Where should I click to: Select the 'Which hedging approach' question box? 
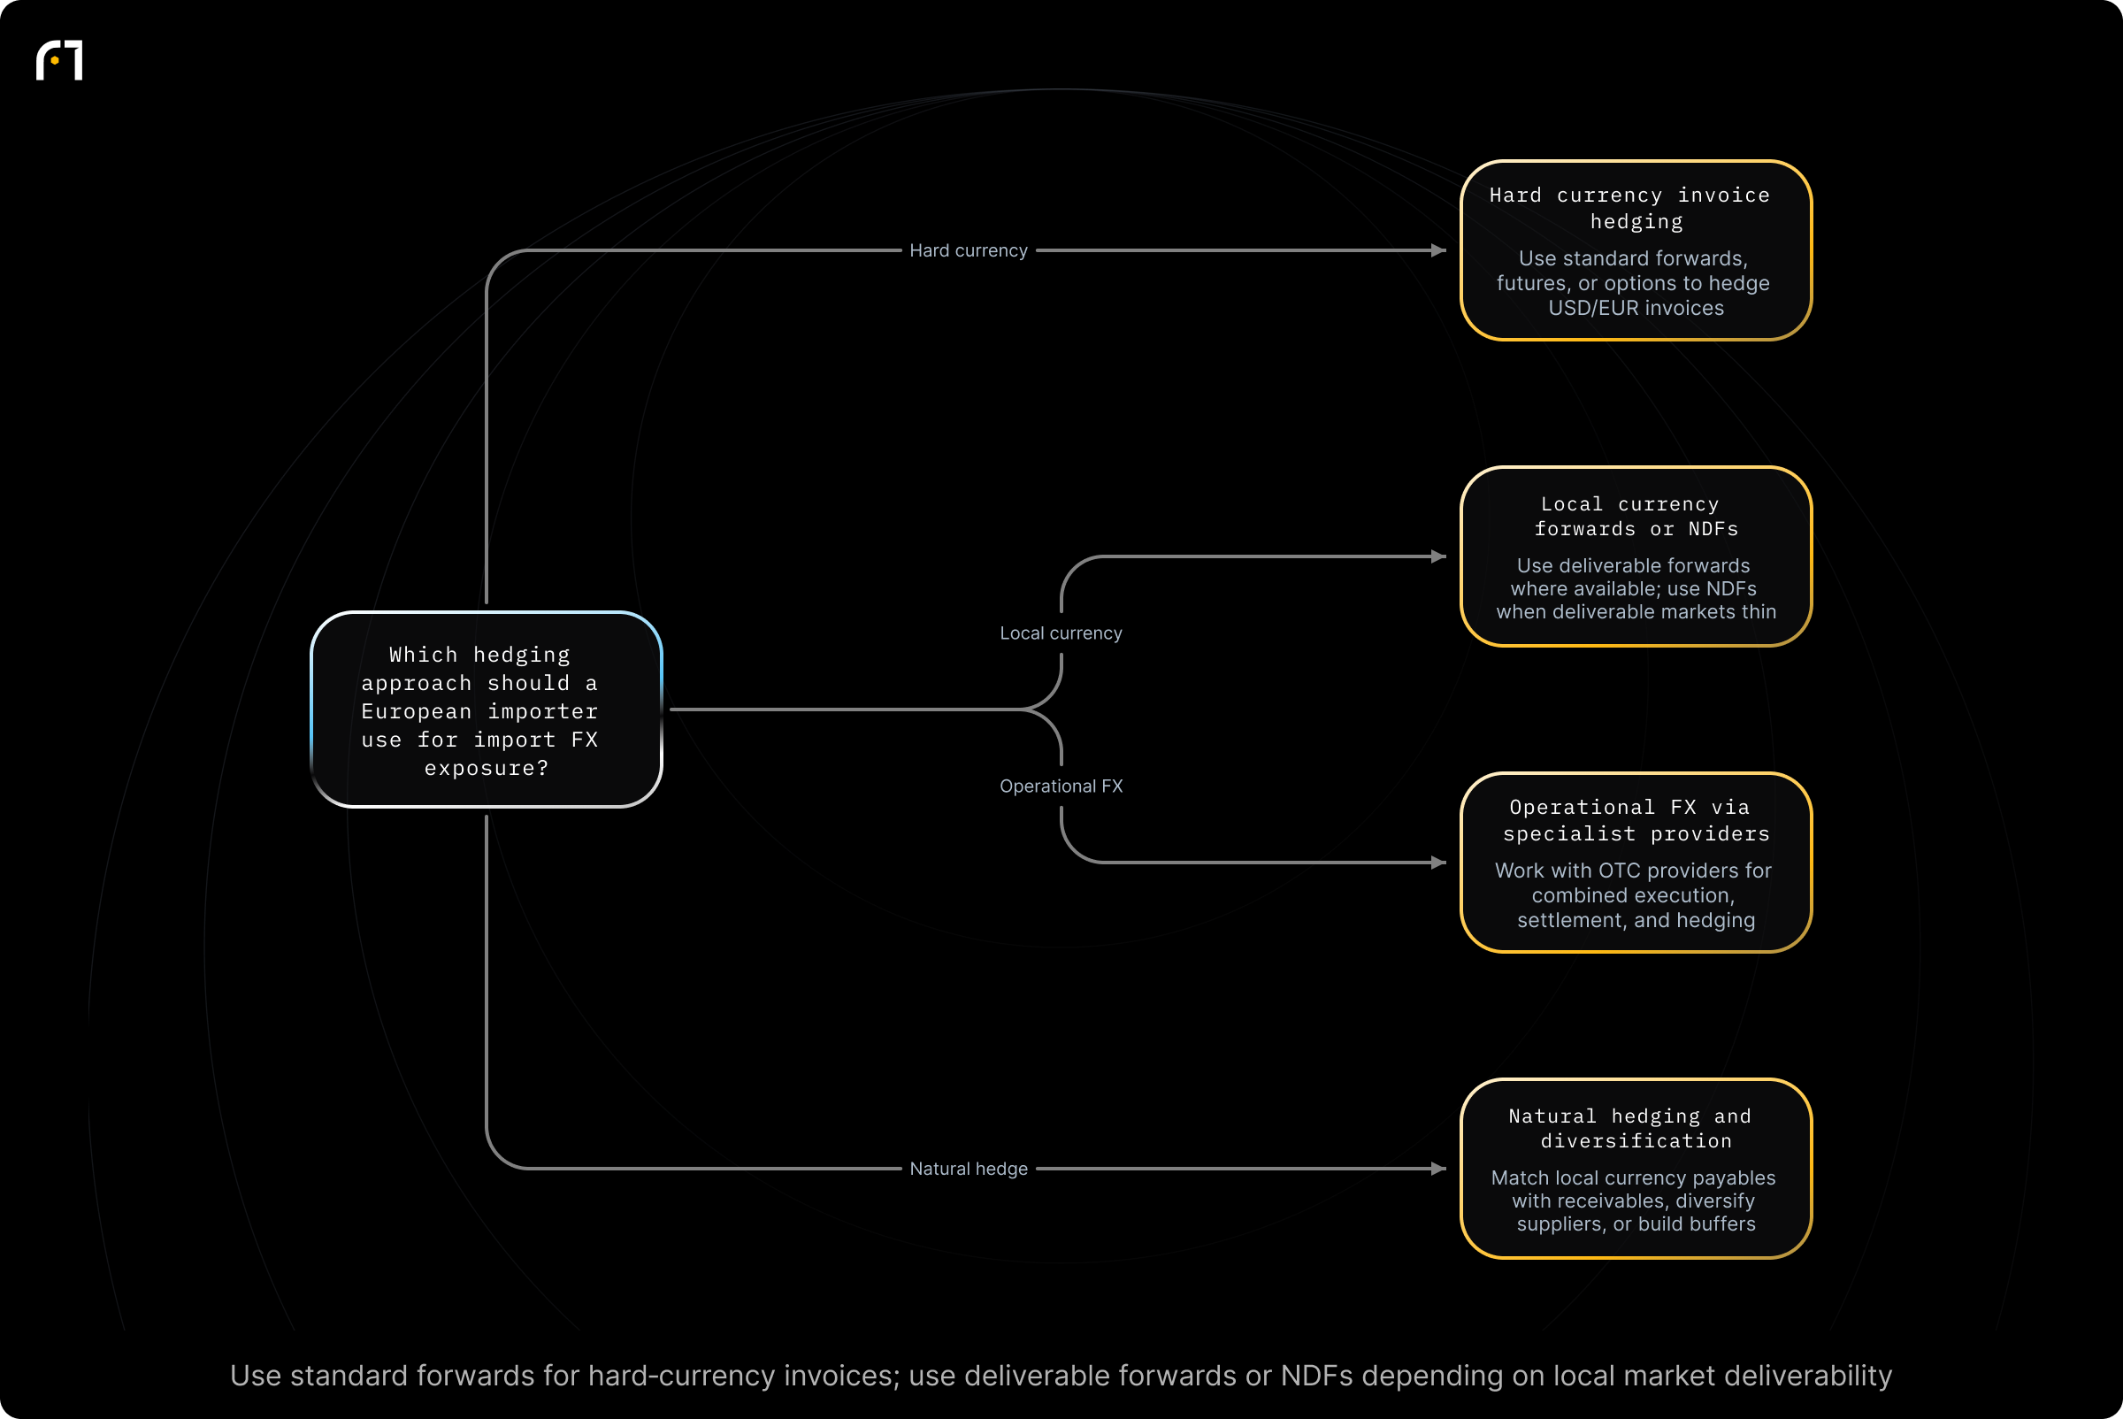[487, 709]
